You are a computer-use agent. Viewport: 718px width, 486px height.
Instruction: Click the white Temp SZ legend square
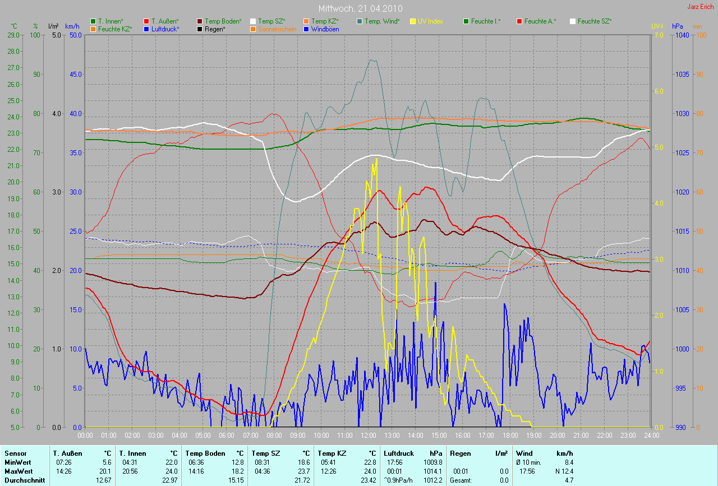tap(253, 21)
